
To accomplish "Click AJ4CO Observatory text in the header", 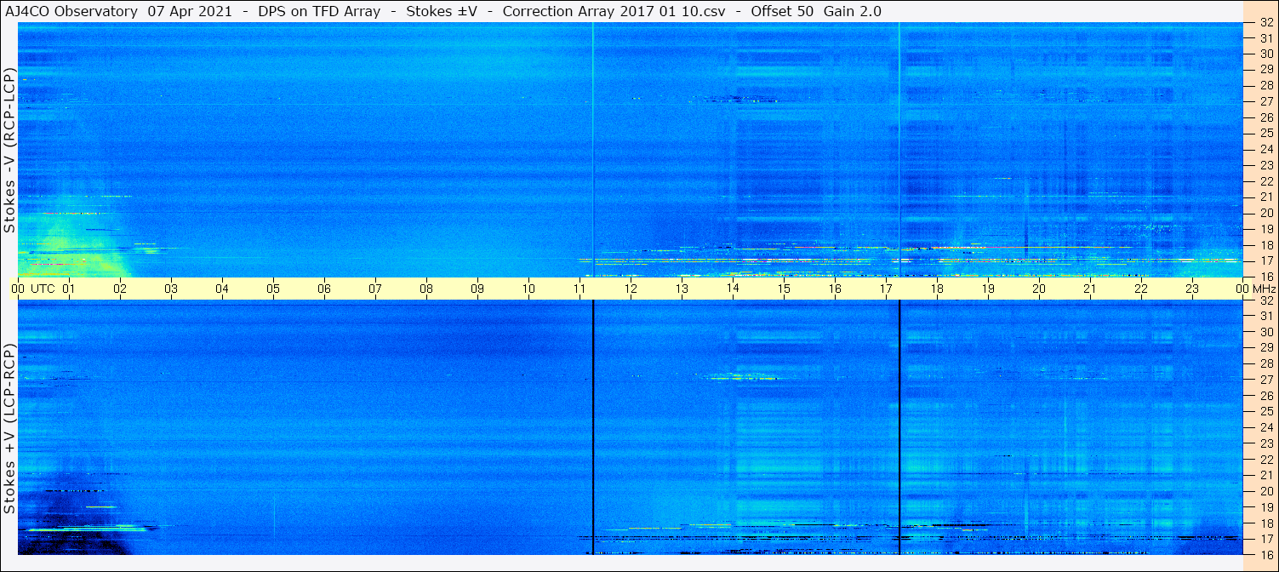I will tap(71, 11).
